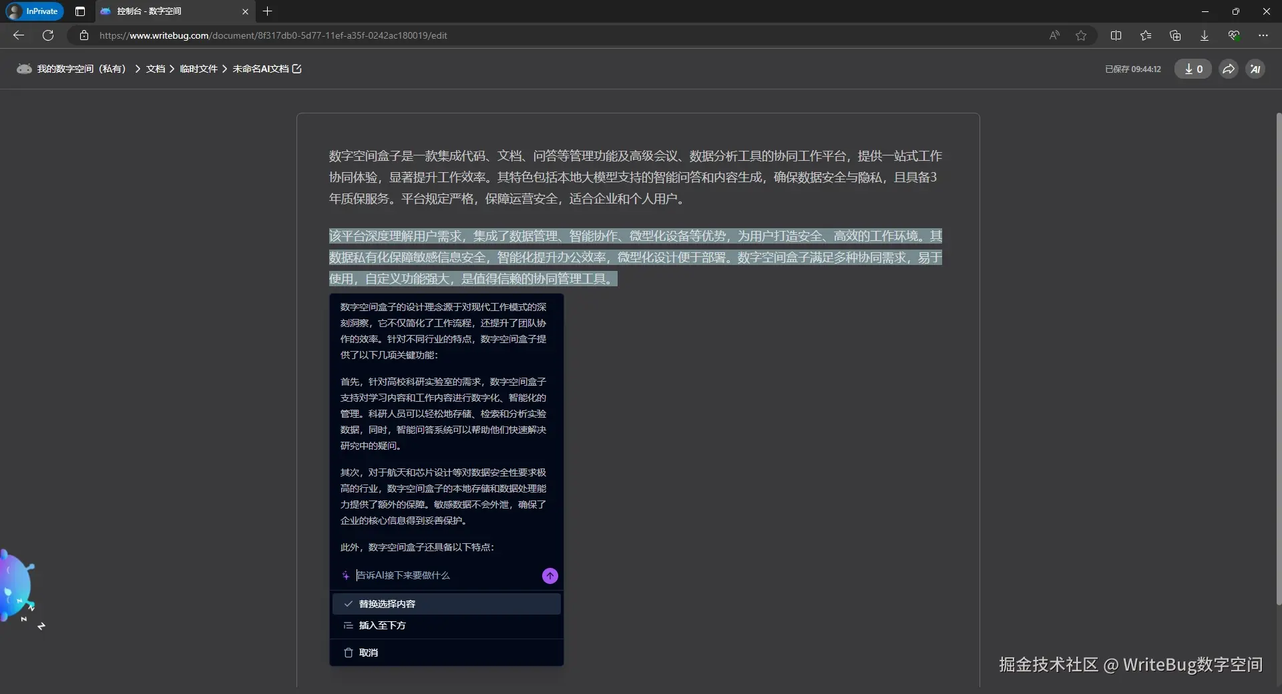Click the purple send arrow in the AI prompt
The image size is (1282, 694).
tap(549, 575)
